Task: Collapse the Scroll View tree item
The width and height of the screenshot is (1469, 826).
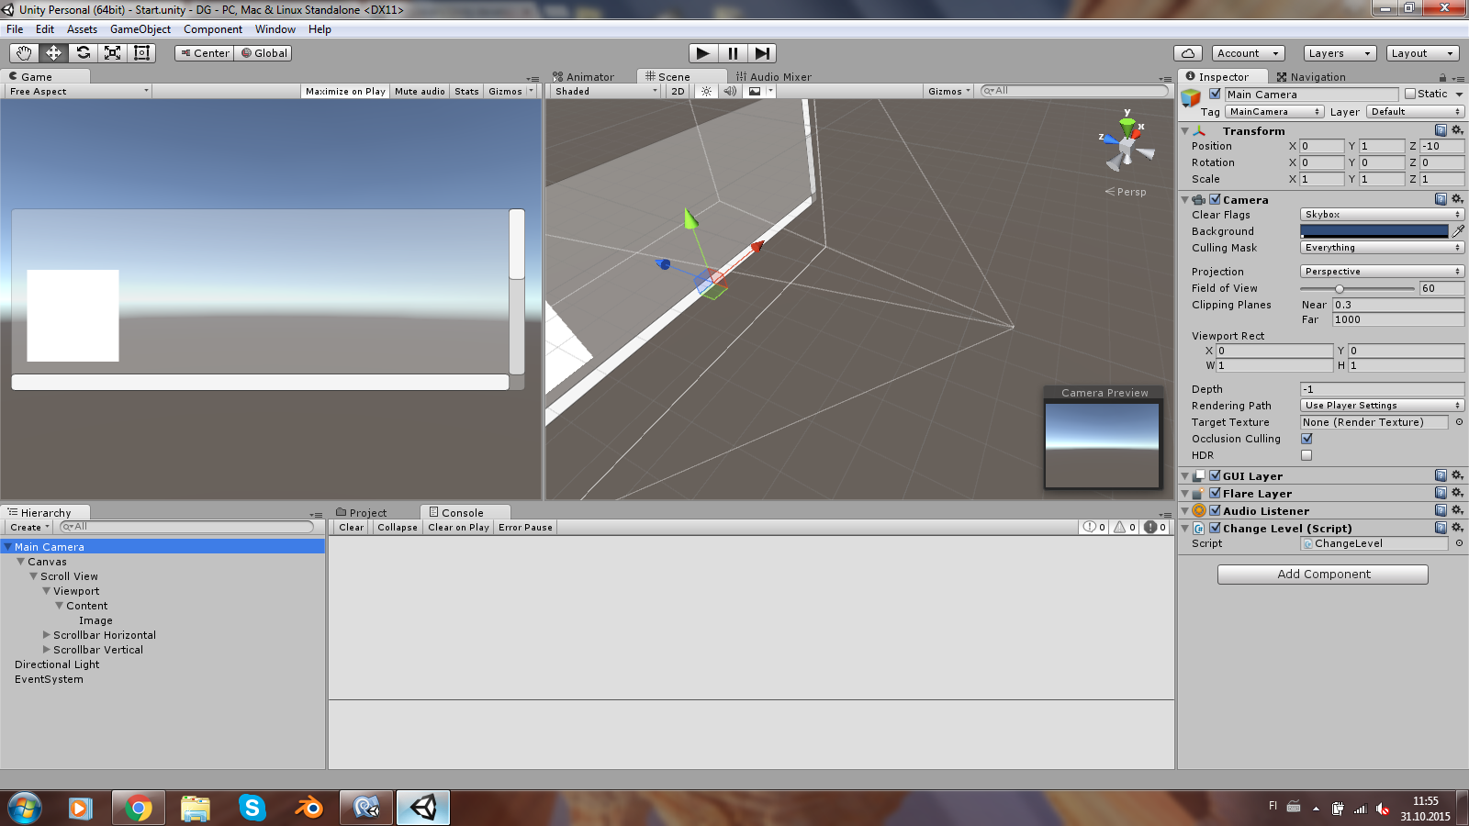Action: [x=34, y=576]
